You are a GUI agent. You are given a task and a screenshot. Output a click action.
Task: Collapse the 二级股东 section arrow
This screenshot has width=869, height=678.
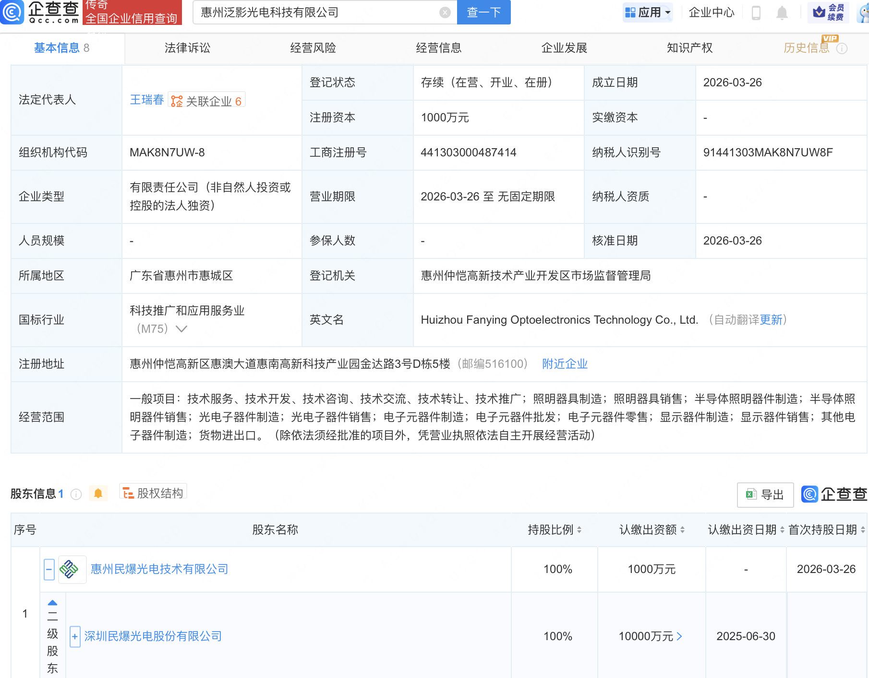point(53,603)
